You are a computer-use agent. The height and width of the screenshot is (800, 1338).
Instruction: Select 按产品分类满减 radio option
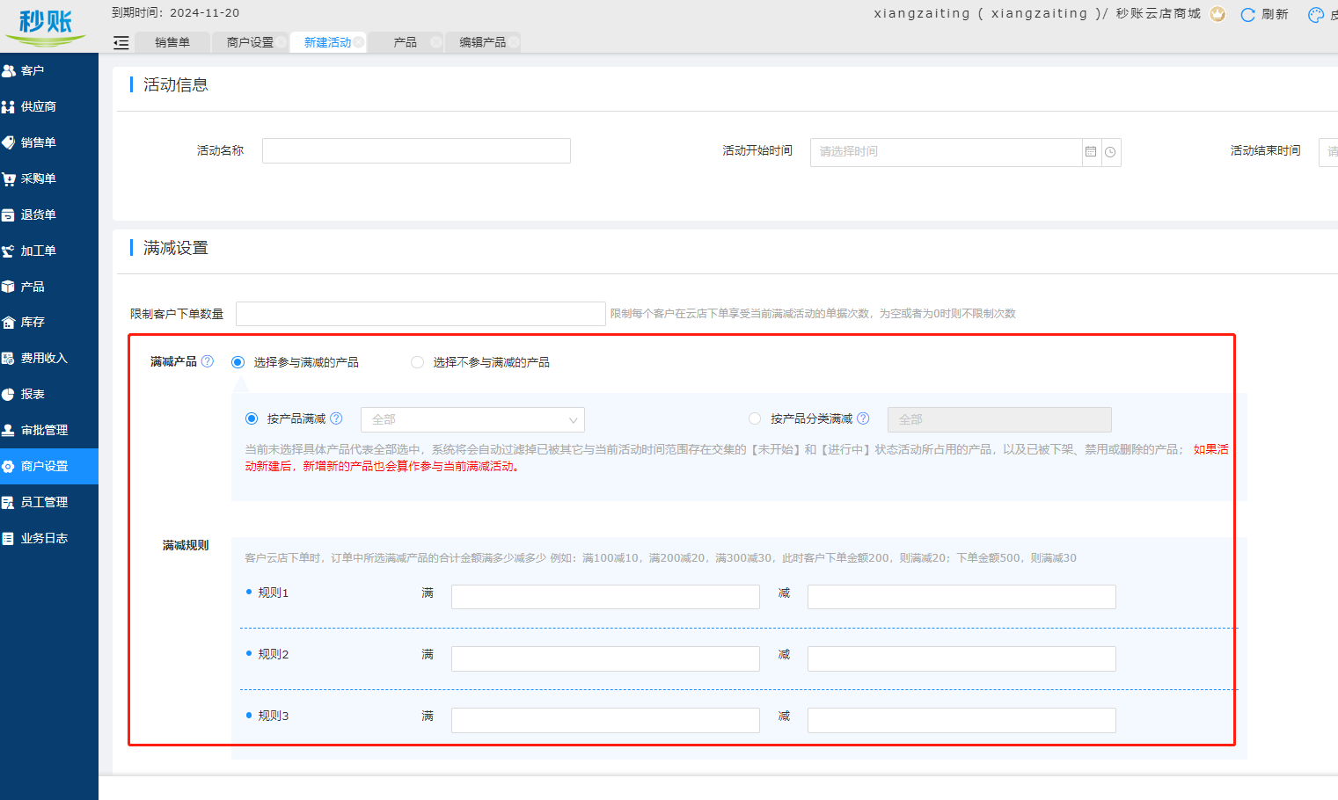755,418
